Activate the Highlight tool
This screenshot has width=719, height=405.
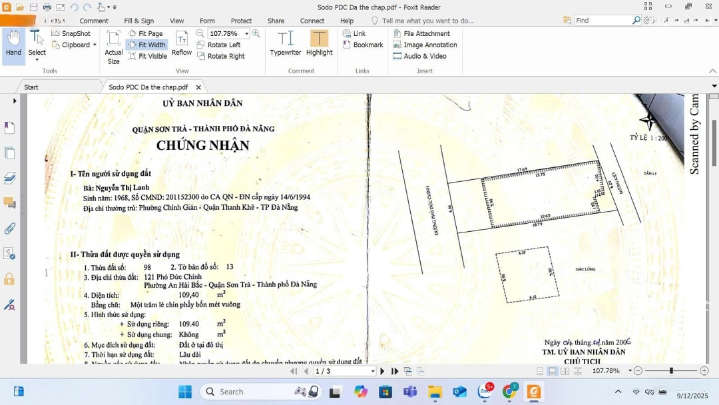point(319,43)
